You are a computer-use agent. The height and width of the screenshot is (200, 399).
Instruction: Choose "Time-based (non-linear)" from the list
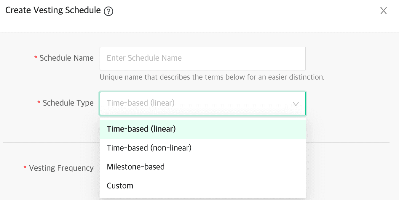click(x=149, y=148)
